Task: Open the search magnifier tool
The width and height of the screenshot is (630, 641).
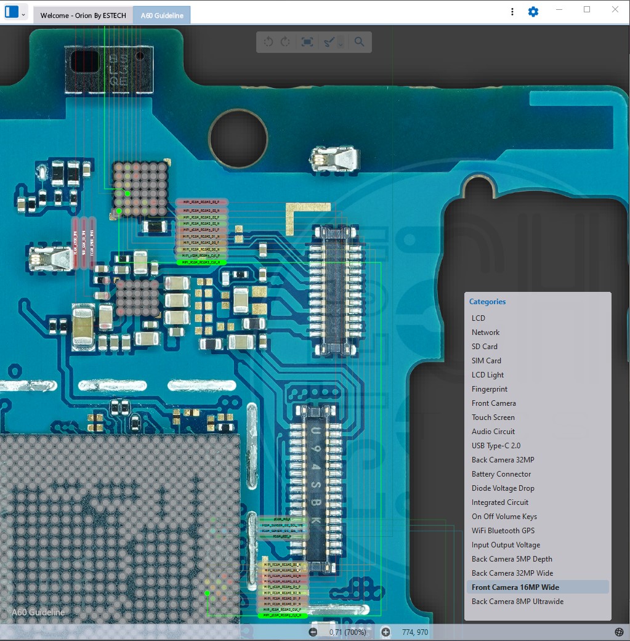Action: (x=360, y=42)
